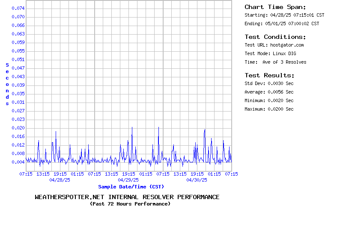Click the Std Dev 0.0030 Sec result

(269, 83)
